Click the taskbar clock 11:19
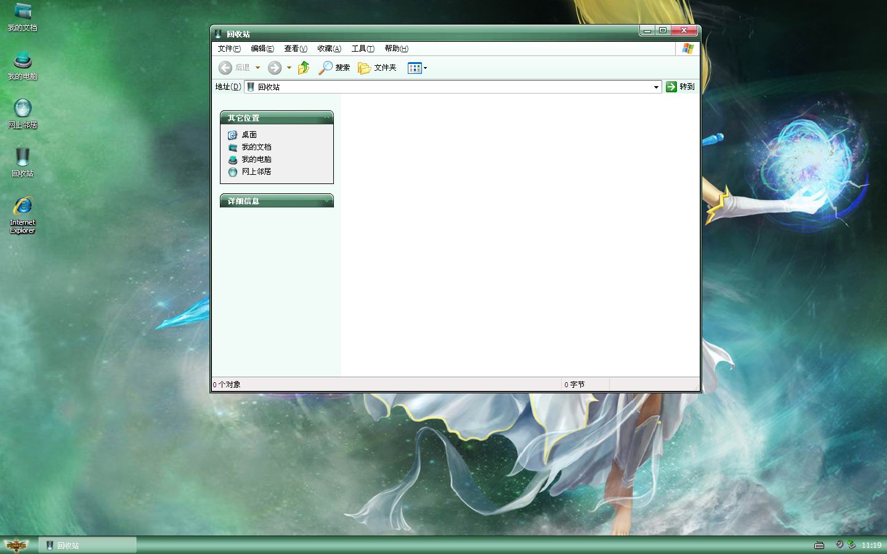This screenshot has width=887, height=554. 871,545
